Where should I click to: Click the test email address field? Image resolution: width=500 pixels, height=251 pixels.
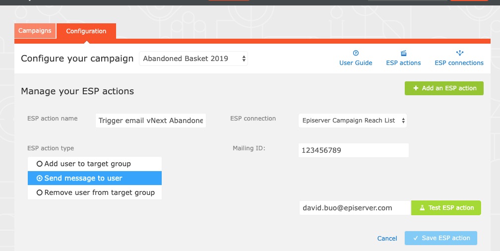click(355, 208)
